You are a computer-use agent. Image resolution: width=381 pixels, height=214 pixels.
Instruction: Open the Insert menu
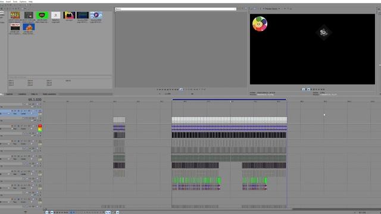tap(8, 1)
